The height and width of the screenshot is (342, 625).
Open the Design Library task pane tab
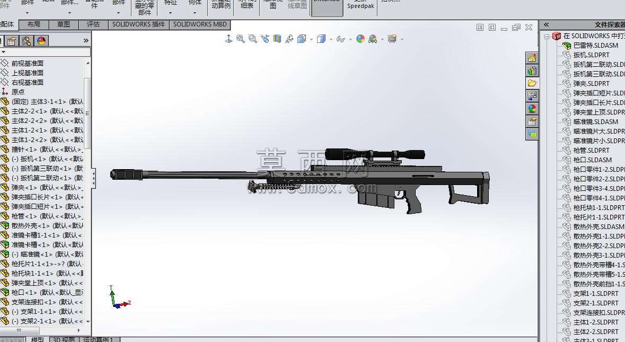[532, 71]
